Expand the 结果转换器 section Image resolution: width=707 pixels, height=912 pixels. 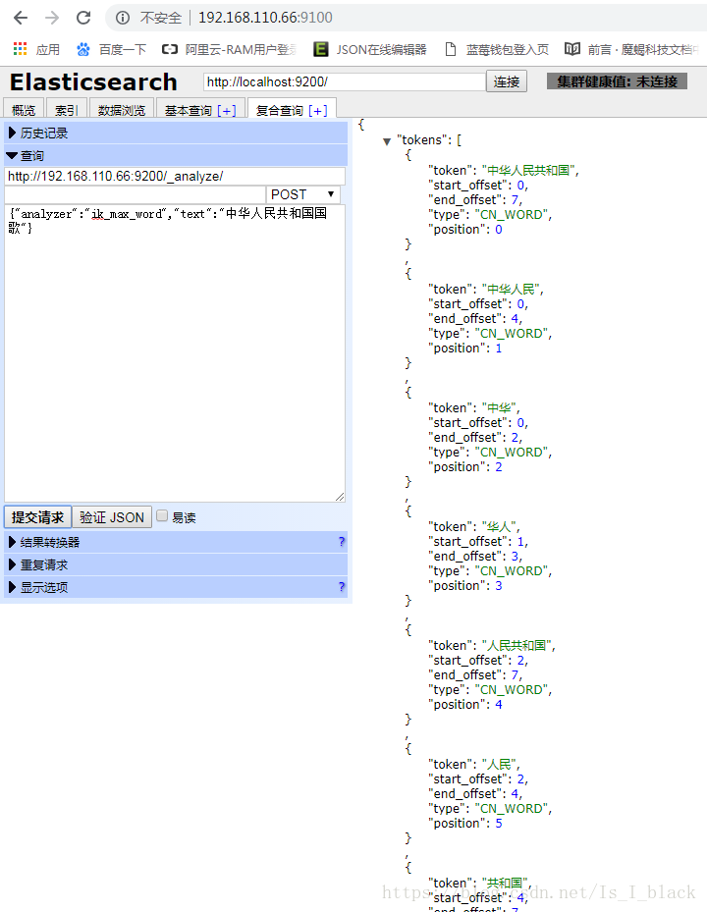coord(175,542)
